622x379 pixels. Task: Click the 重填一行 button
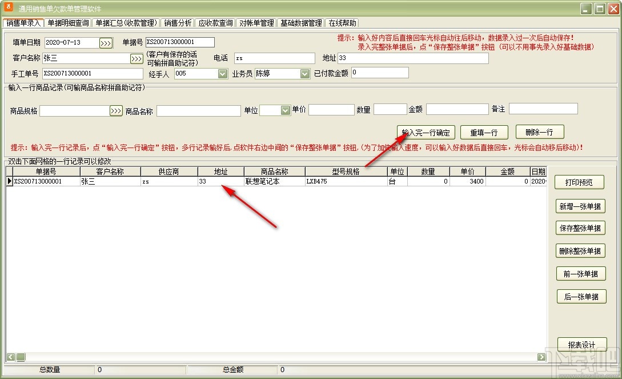(484, 132)
